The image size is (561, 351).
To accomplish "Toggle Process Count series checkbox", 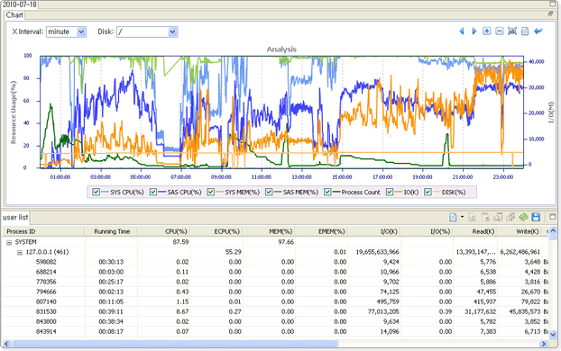I will pos(327,192).
